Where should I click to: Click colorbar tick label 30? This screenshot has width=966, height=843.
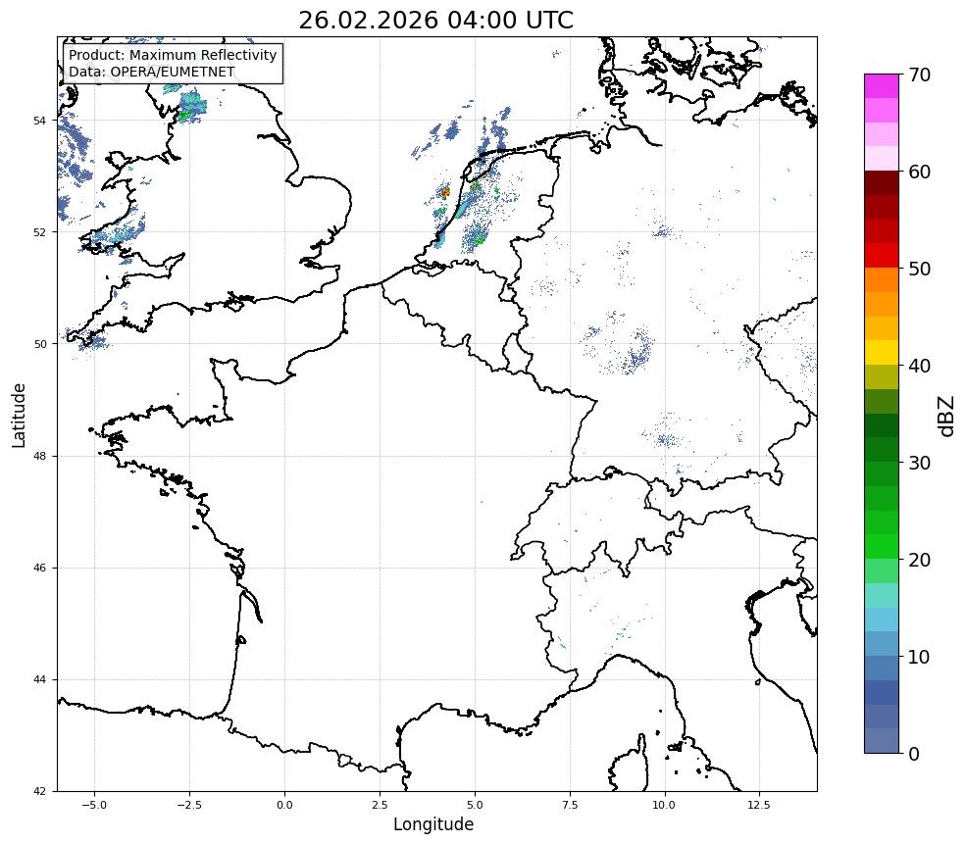(919, 463)
